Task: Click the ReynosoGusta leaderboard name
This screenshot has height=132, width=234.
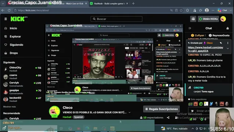Action: (221, 36)
